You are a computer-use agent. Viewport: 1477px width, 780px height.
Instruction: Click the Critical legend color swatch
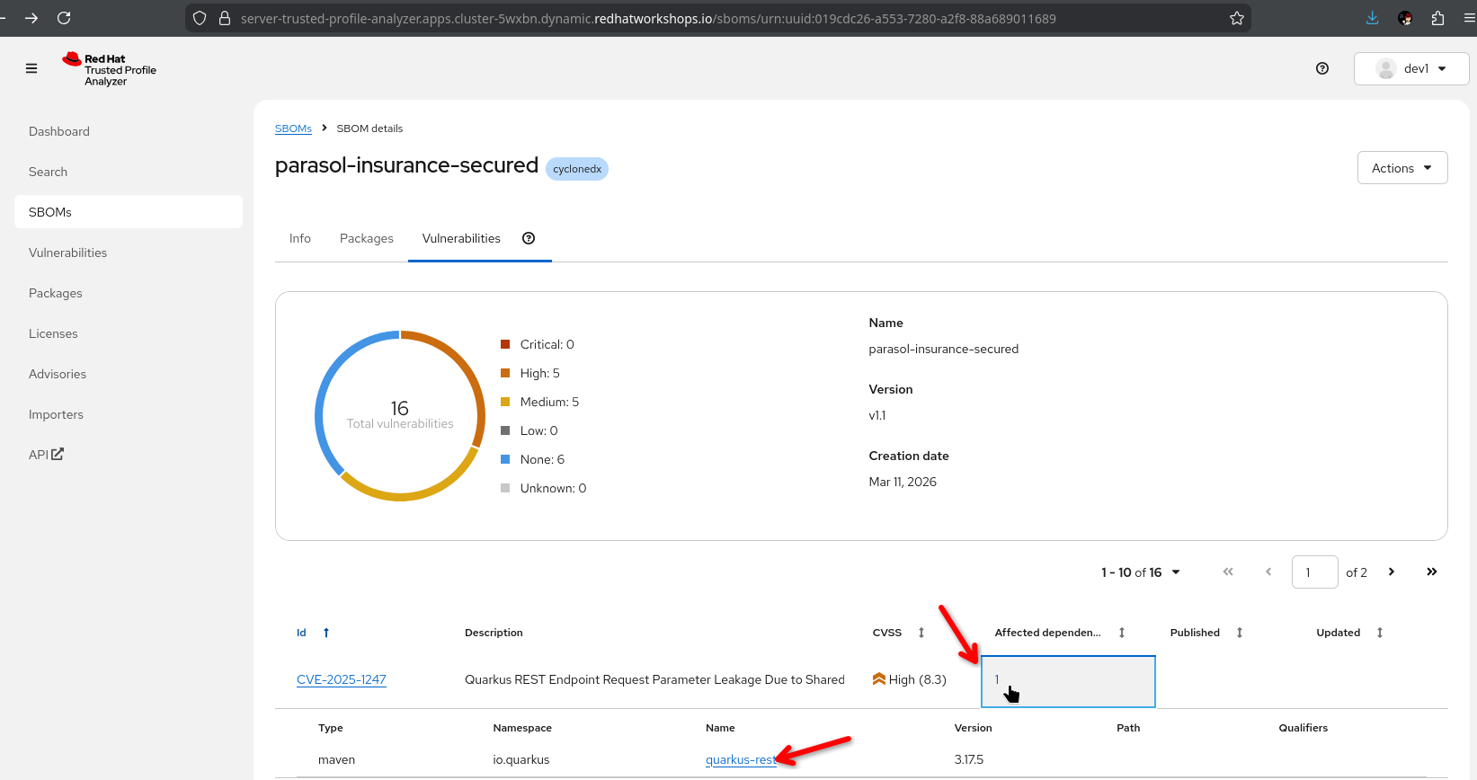point(505,344)
